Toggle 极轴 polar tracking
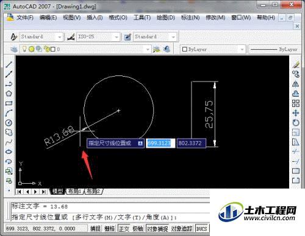This screenshot has width=305, height=236. (x=138, y=229)
